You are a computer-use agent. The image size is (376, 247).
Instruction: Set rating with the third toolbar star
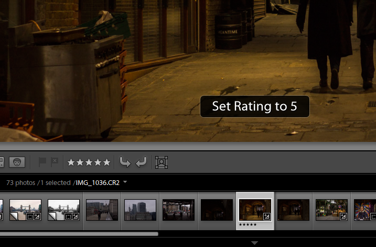pos(89,162)
